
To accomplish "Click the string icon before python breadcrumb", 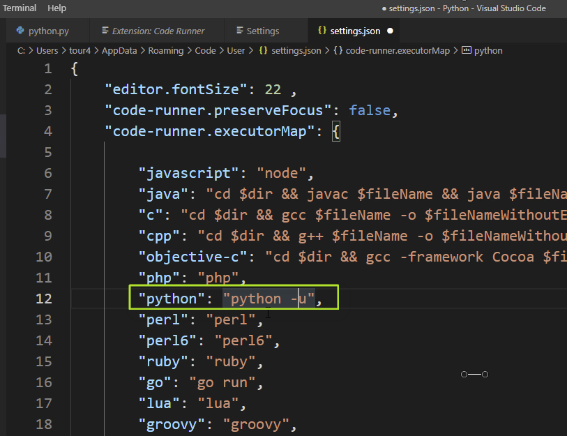I will pyautogui.click(x=467, y=50).
